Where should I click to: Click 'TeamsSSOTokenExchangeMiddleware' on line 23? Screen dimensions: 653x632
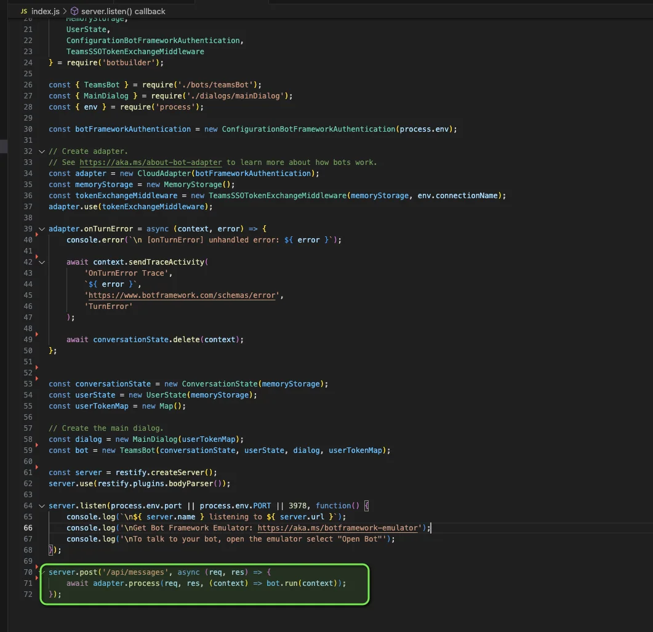click(x=135, y=52)
